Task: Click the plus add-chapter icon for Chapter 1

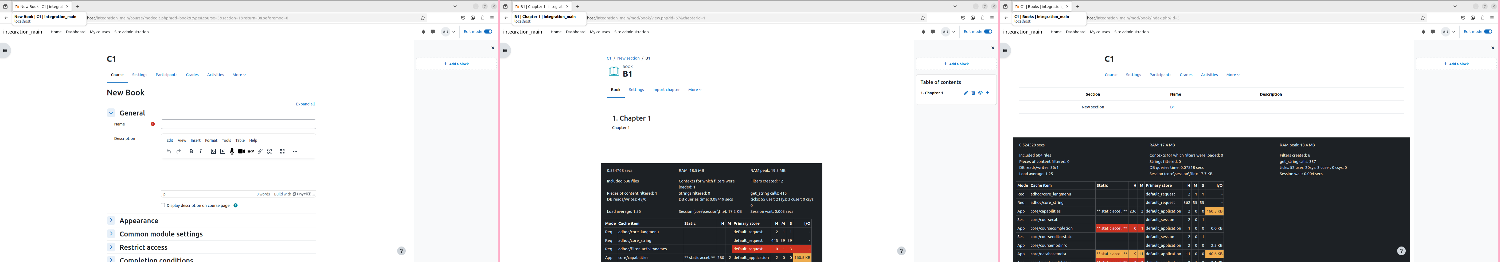Action: coord(987,93)
